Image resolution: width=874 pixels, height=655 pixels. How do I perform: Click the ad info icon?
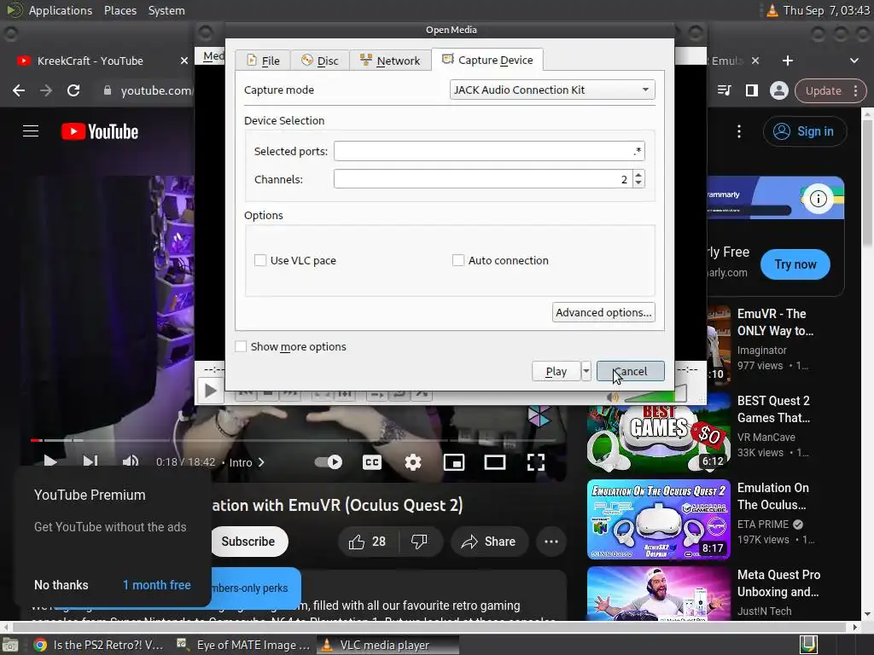pos(818,199)
